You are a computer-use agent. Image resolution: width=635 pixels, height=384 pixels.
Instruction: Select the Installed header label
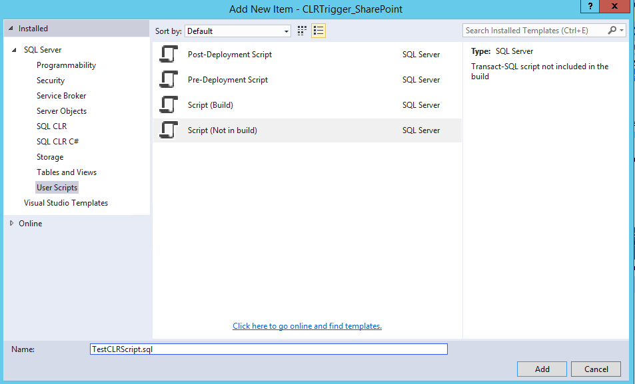coord(33,29)
